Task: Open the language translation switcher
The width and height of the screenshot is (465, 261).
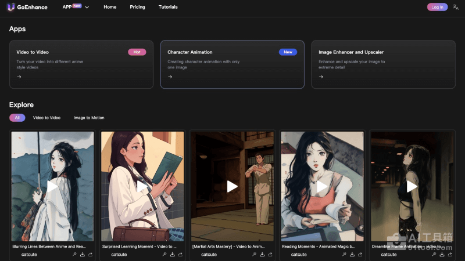Action: point(456,7)
